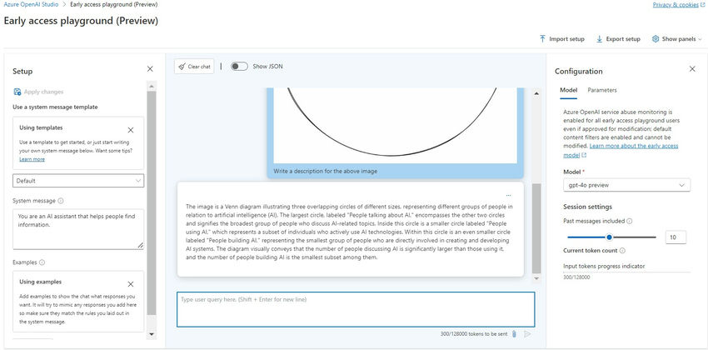Open the Learn more link in Using templates
This screenshot has height=350, width=708.
pos(32,159)
